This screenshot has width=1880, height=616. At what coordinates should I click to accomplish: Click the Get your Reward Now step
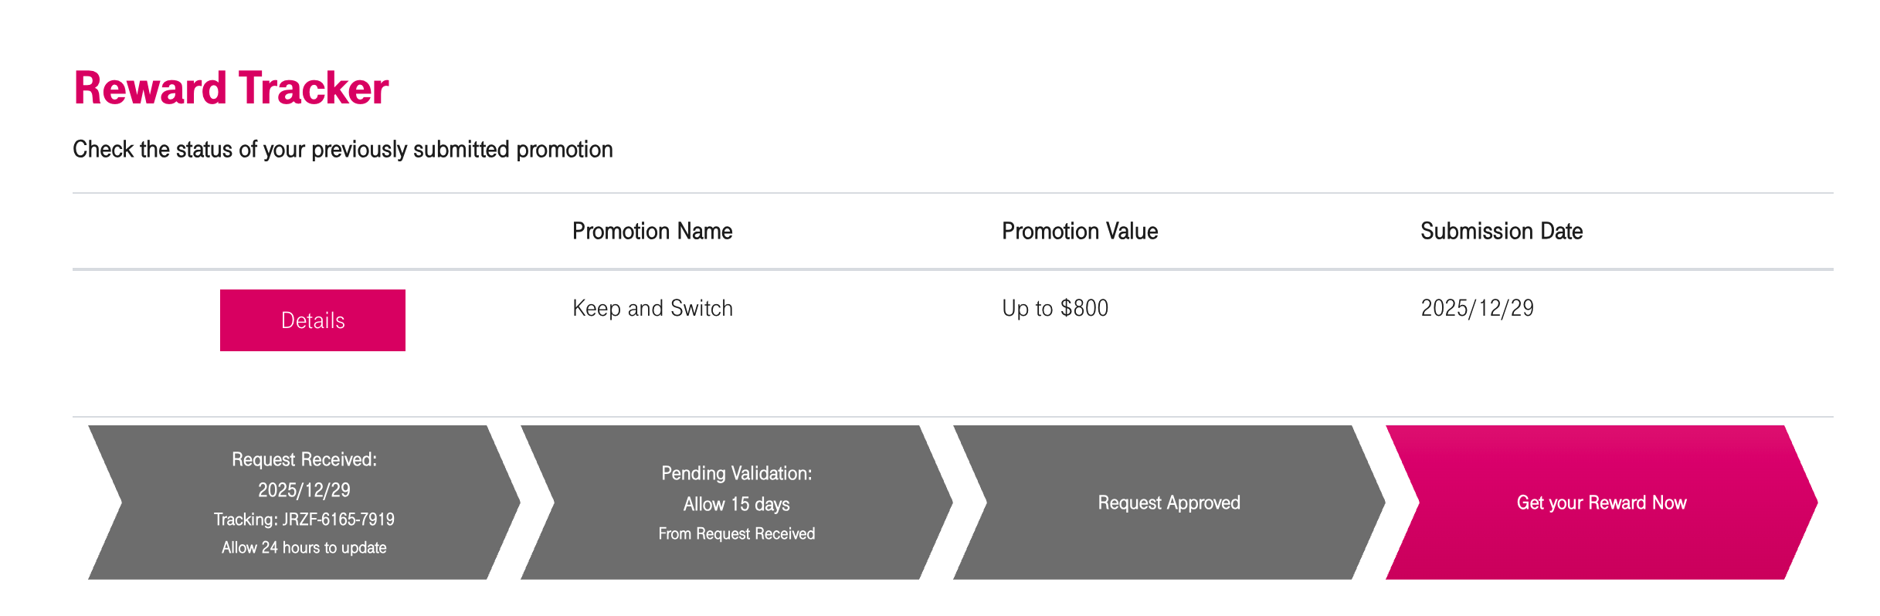(x=1601, y=503)
